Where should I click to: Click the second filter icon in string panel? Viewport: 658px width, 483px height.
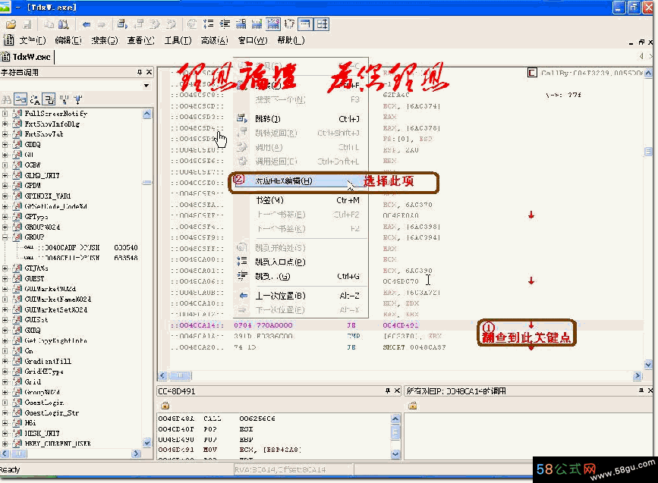tap(21, 99)
